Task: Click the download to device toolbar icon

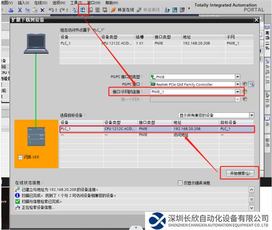Action: click(83, 10)
